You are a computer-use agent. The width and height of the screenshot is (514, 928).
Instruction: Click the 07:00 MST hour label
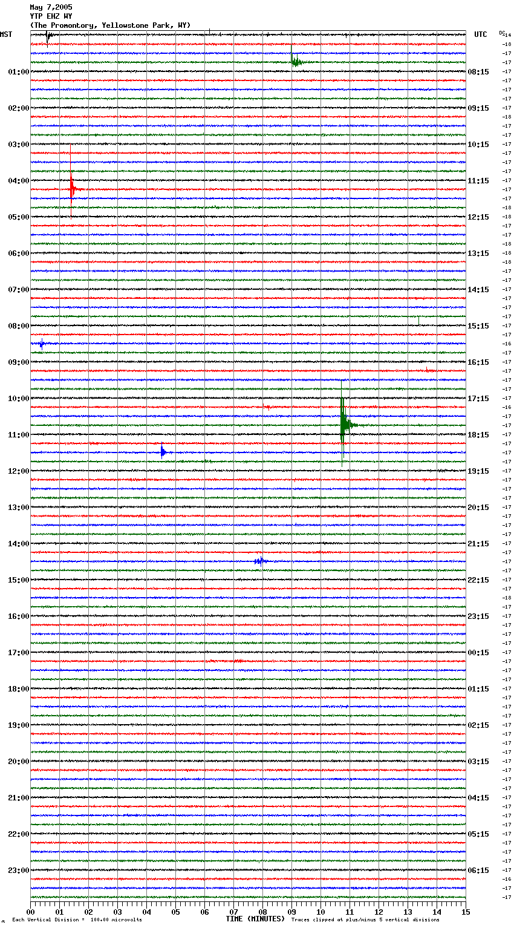pyautogui.click(x=19, y=290)
